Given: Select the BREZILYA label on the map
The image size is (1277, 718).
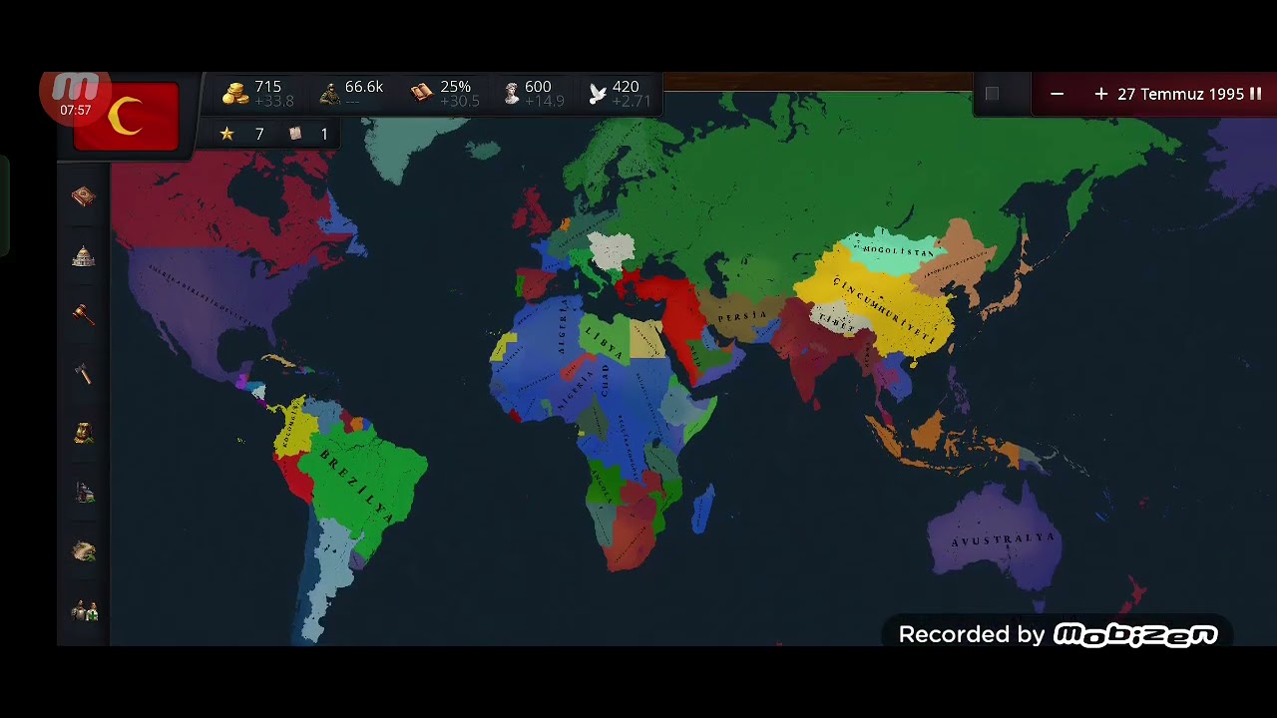Looking at the screenshot, I should (357, 486).
